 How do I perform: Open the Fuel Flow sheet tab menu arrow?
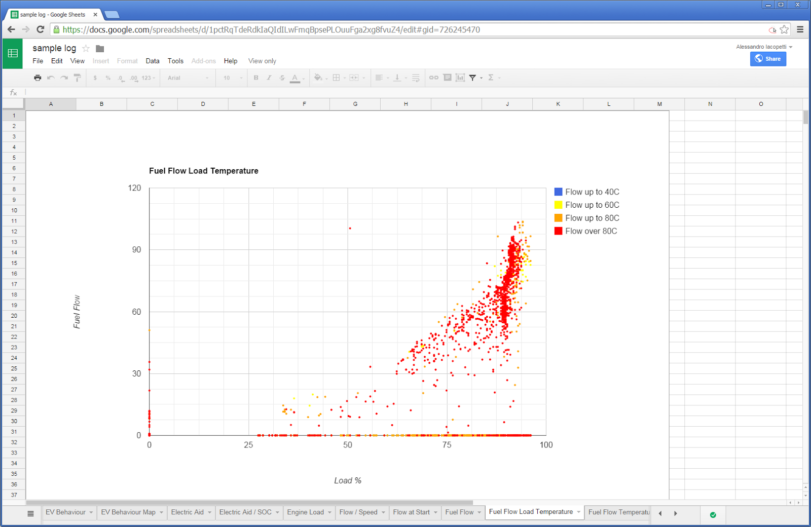coord(479,512)
